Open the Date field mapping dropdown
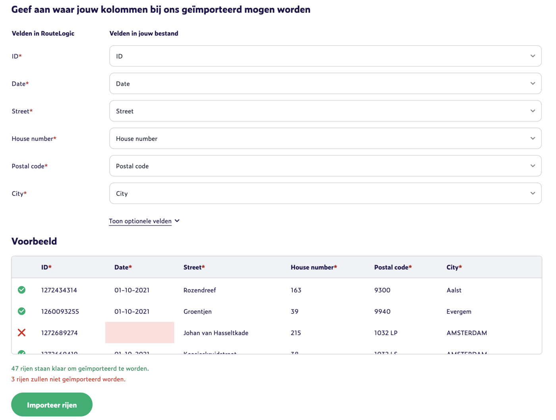This screenshot has height=420, width=556. click(x=325, y=83)
